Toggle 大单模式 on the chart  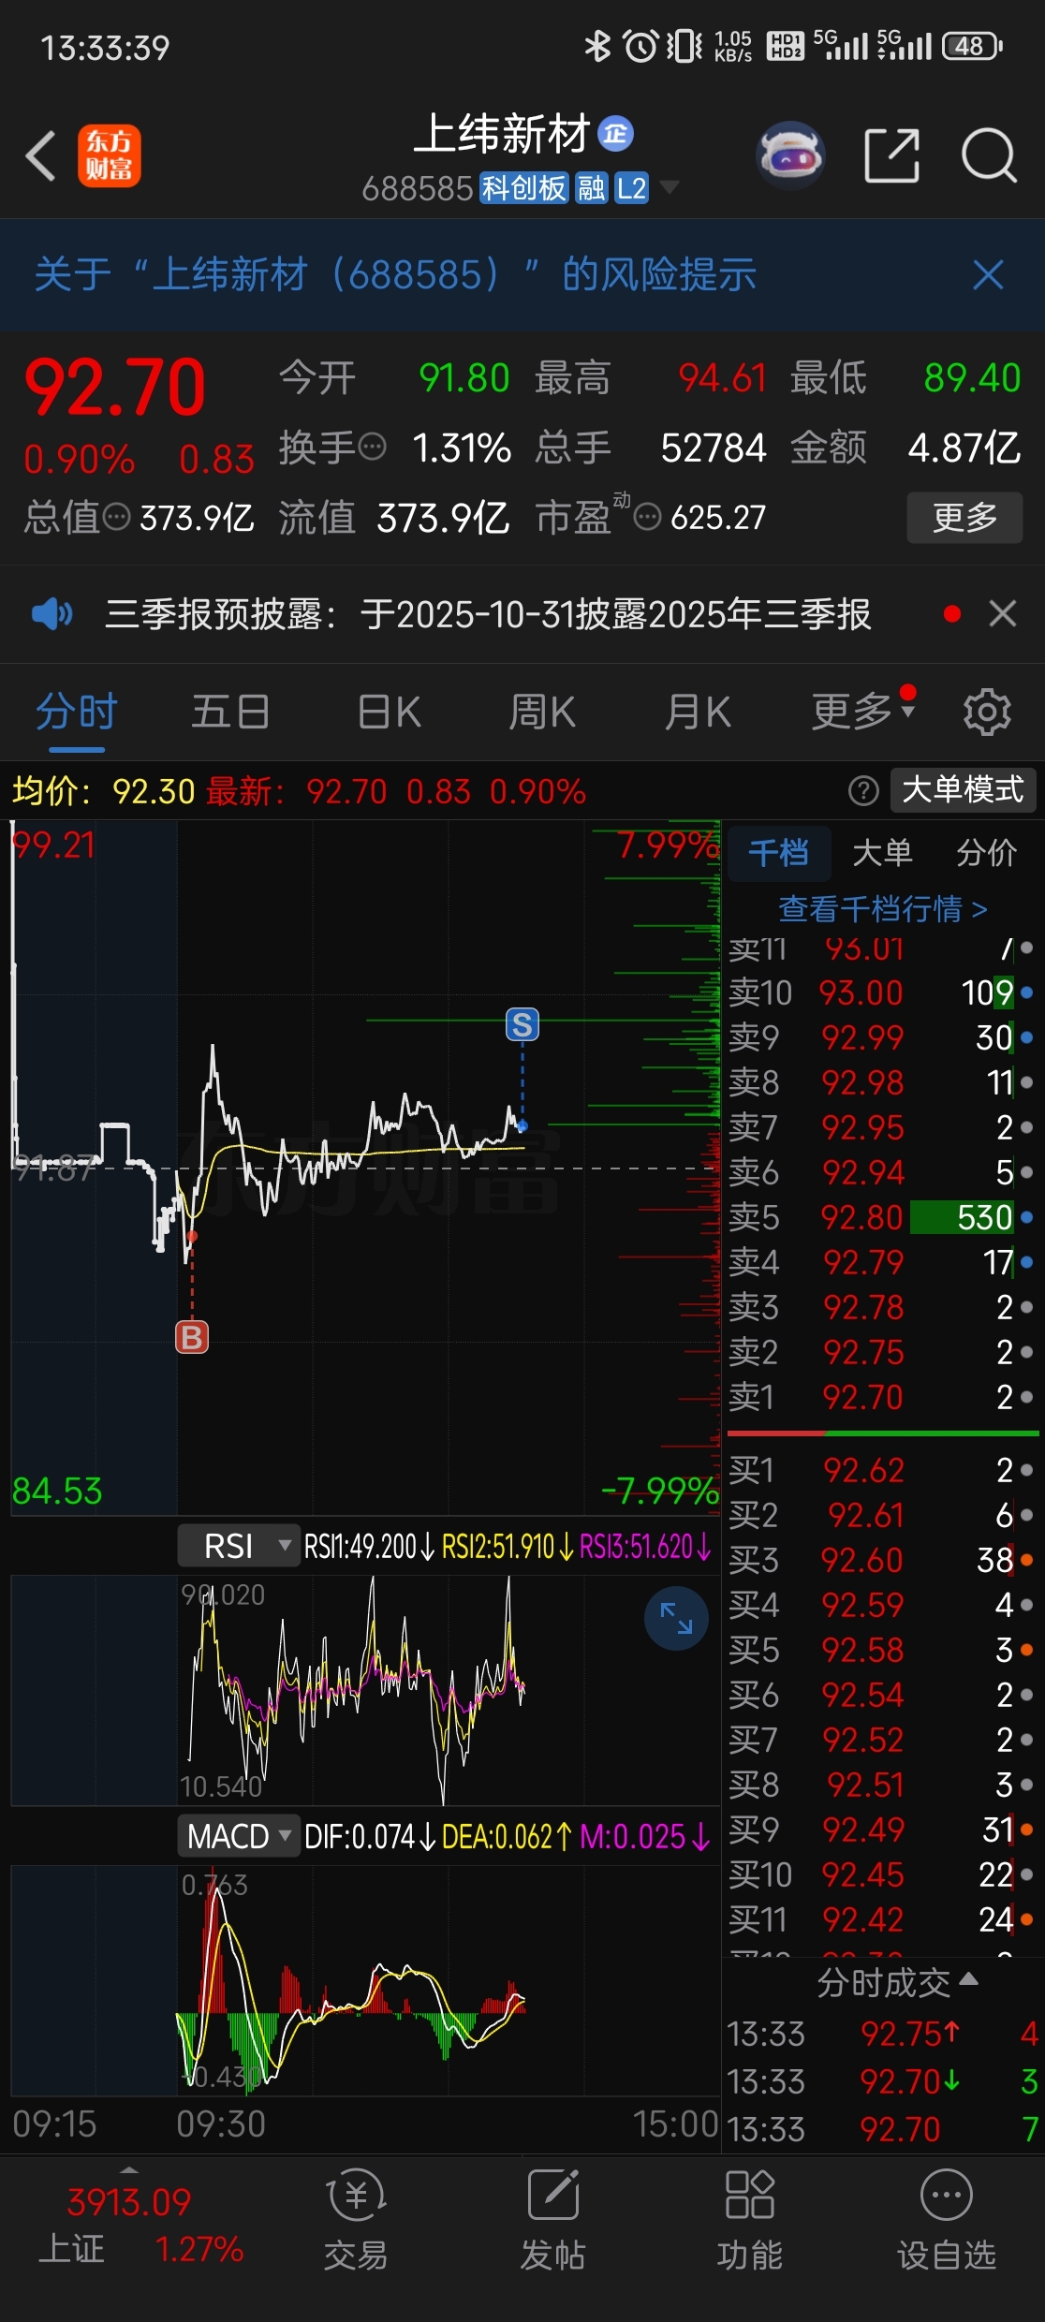[963, 789]
